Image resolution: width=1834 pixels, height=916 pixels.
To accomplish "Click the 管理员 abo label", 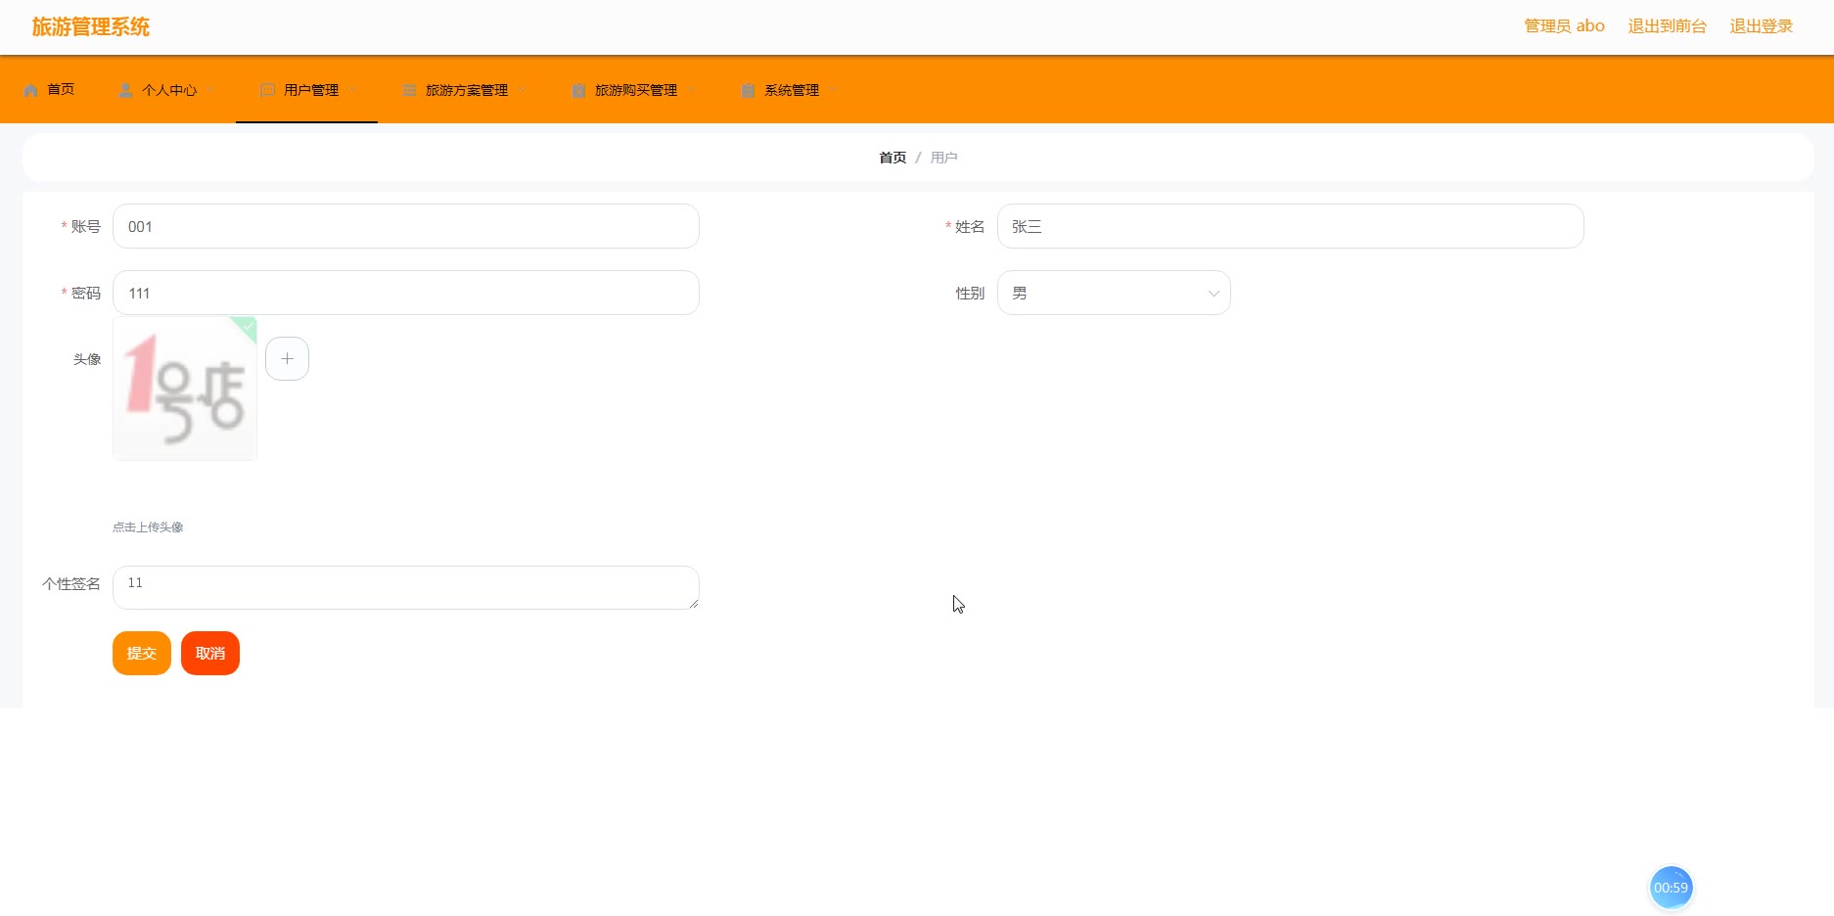I will pyautogui.click(x=1564, y=26).
